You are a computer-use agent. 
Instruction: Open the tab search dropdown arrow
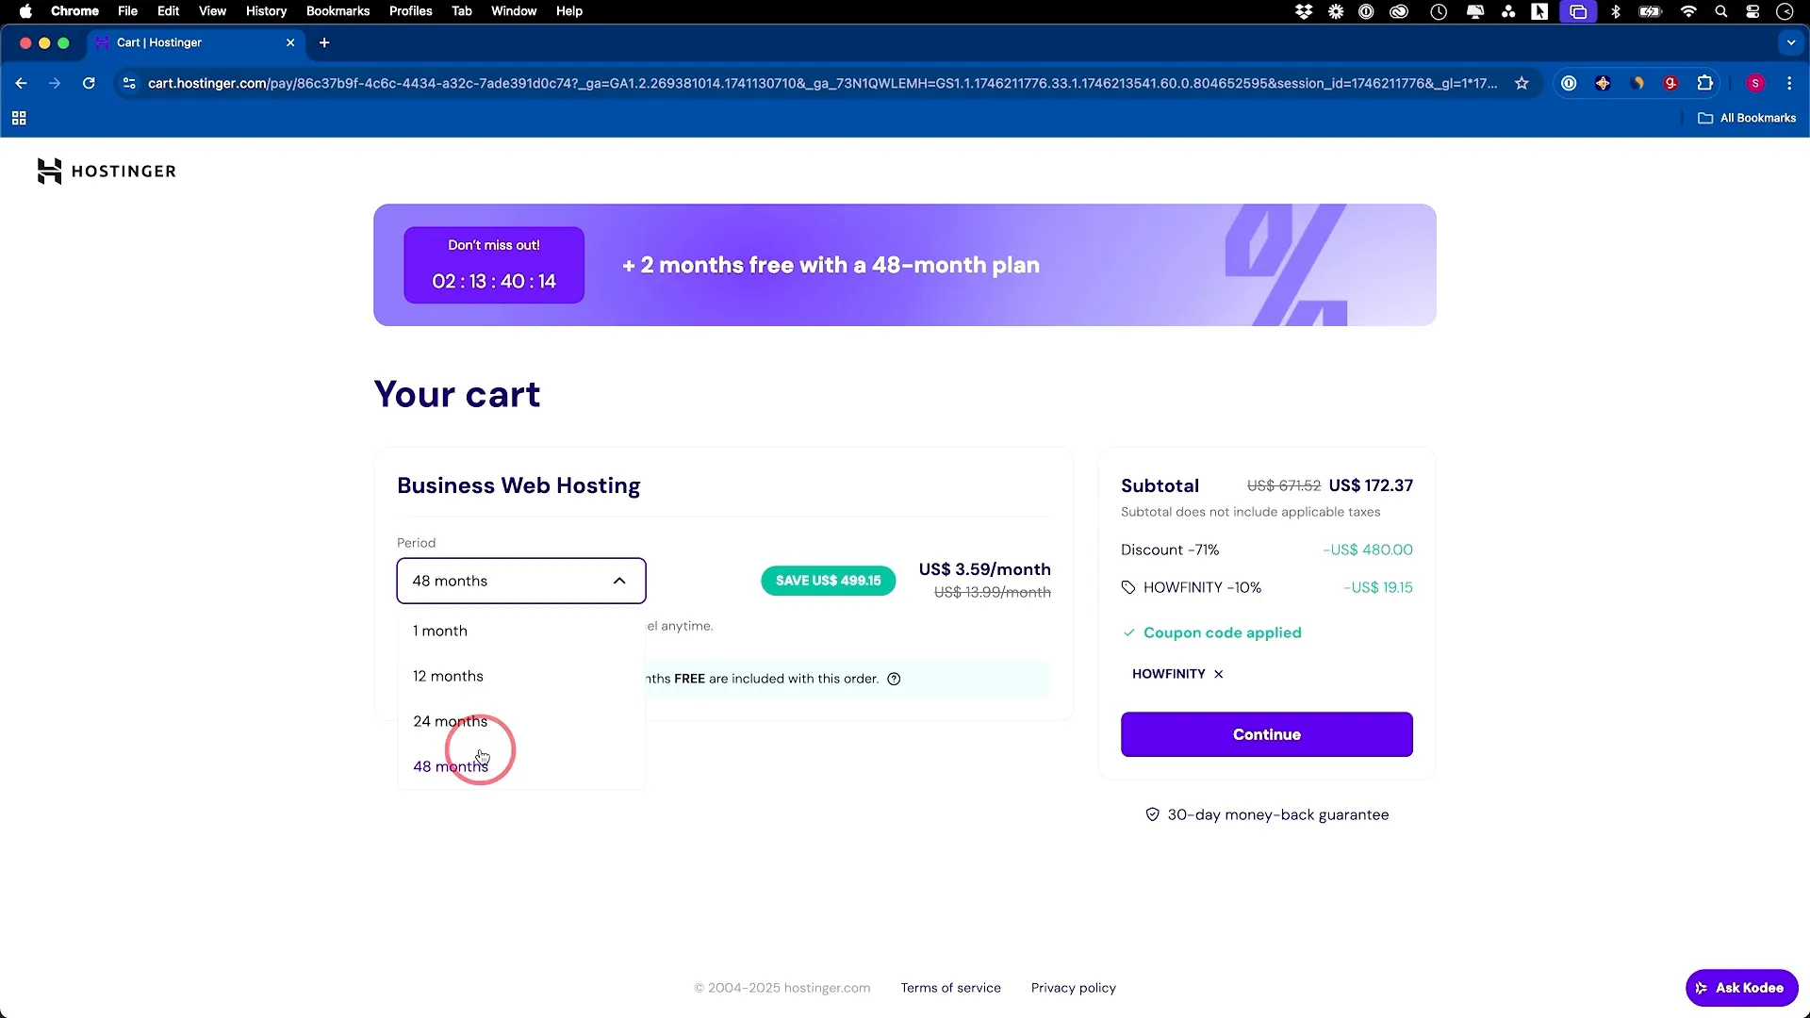click(x=1791, y=42)
